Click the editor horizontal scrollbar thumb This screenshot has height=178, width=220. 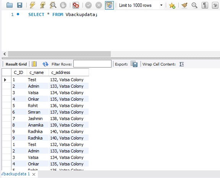click(59, 54)
